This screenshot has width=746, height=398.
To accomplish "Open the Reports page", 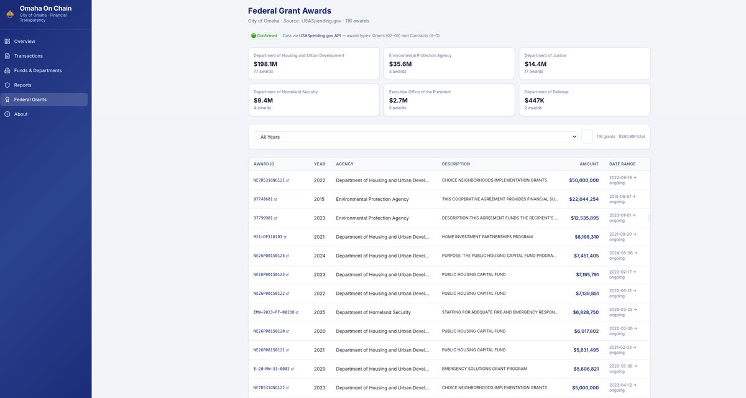I will pyautogui.click(x=44, y=85).
